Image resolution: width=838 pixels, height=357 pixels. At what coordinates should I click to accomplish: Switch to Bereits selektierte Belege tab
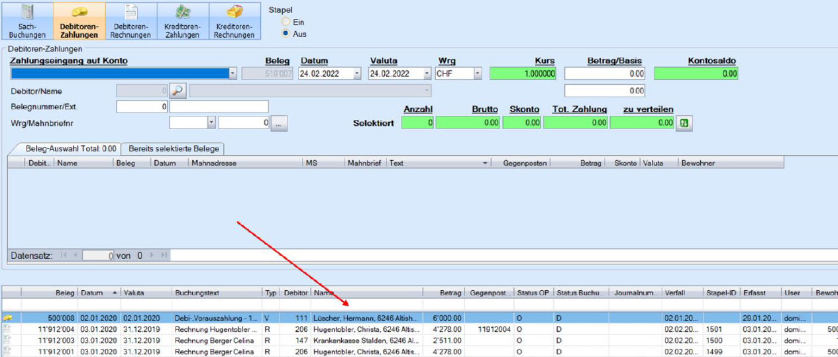pyautogui.click(x=174, y=149)
